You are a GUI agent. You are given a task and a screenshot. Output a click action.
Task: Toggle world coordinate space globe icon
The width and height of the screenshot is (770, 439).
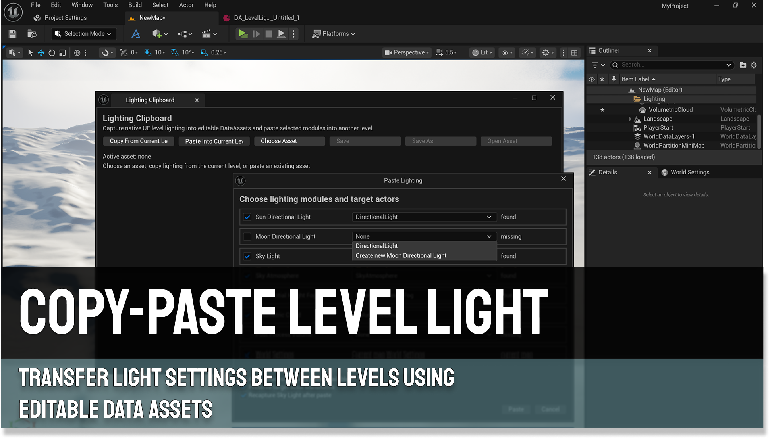77,52
